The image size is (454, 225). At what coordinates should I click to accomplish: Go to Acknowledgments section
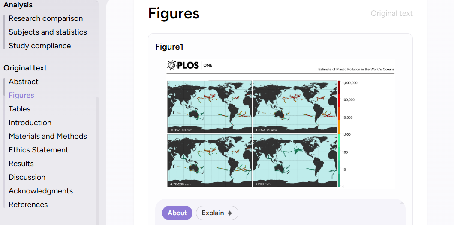(x=41, y=191)
